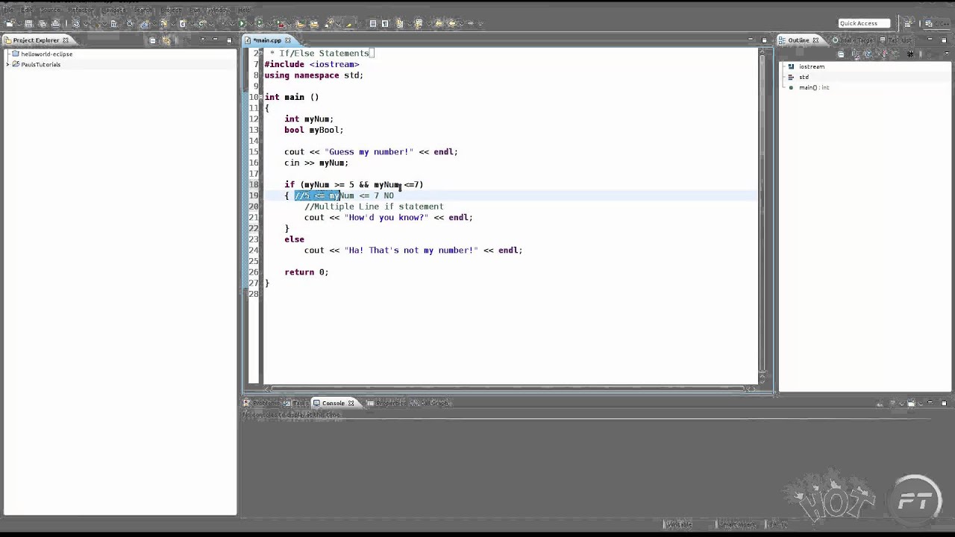Switch to the Properties tab
Screen dimensions: 955x537
[386, 403]
